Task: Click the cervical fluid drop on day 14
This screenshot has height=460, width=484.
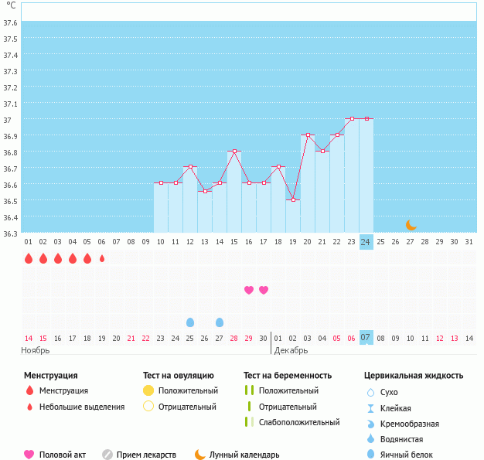Action: pos(220,322)
